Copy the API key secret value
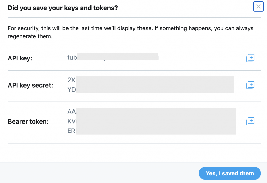267x183 pixels. click(x=250, y=85)
